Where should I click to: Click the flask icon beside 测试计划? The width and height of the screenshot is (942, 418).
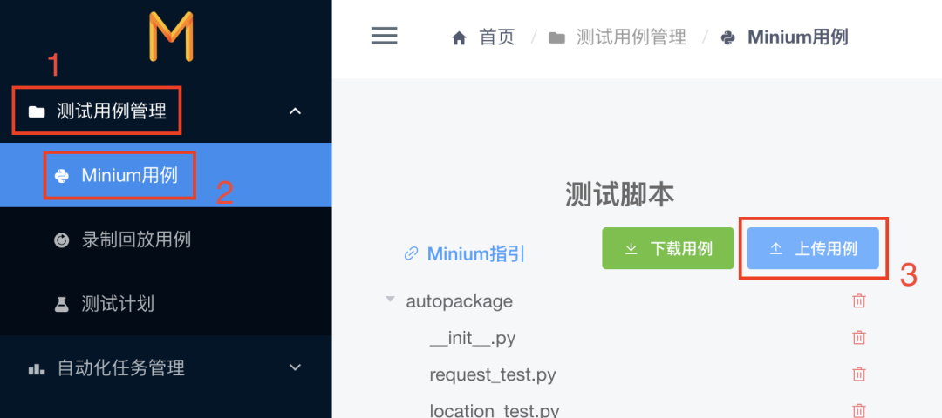[x=61, y=304]
